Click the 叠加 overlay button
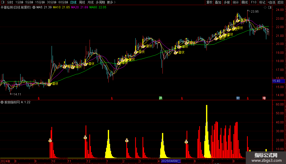The width and height of the screenshot is (286, 164). (x=218, y=2)
